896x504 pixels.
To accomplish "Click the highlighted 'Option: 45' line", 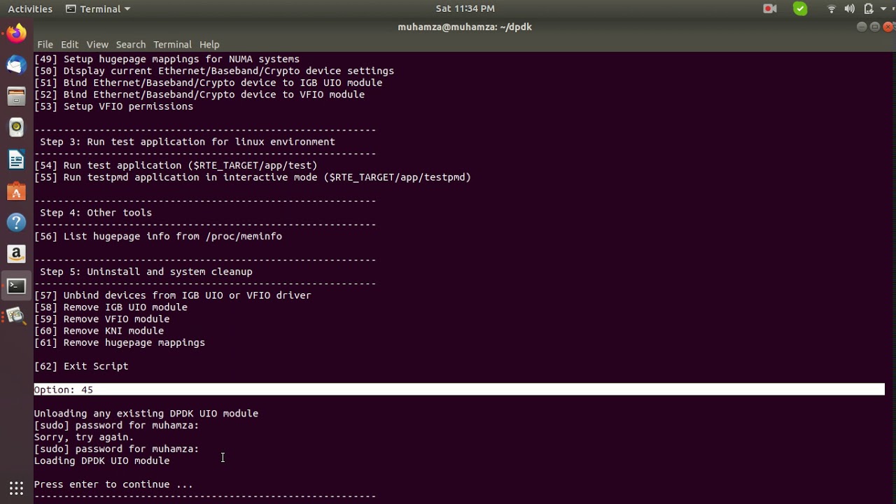I will click(459, 390).
